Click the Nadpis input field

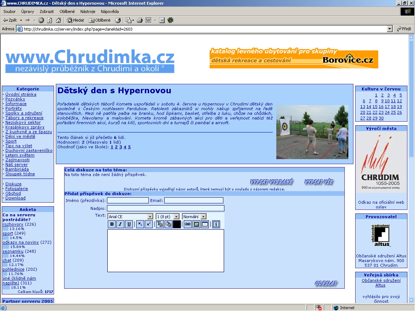(166, 208)
